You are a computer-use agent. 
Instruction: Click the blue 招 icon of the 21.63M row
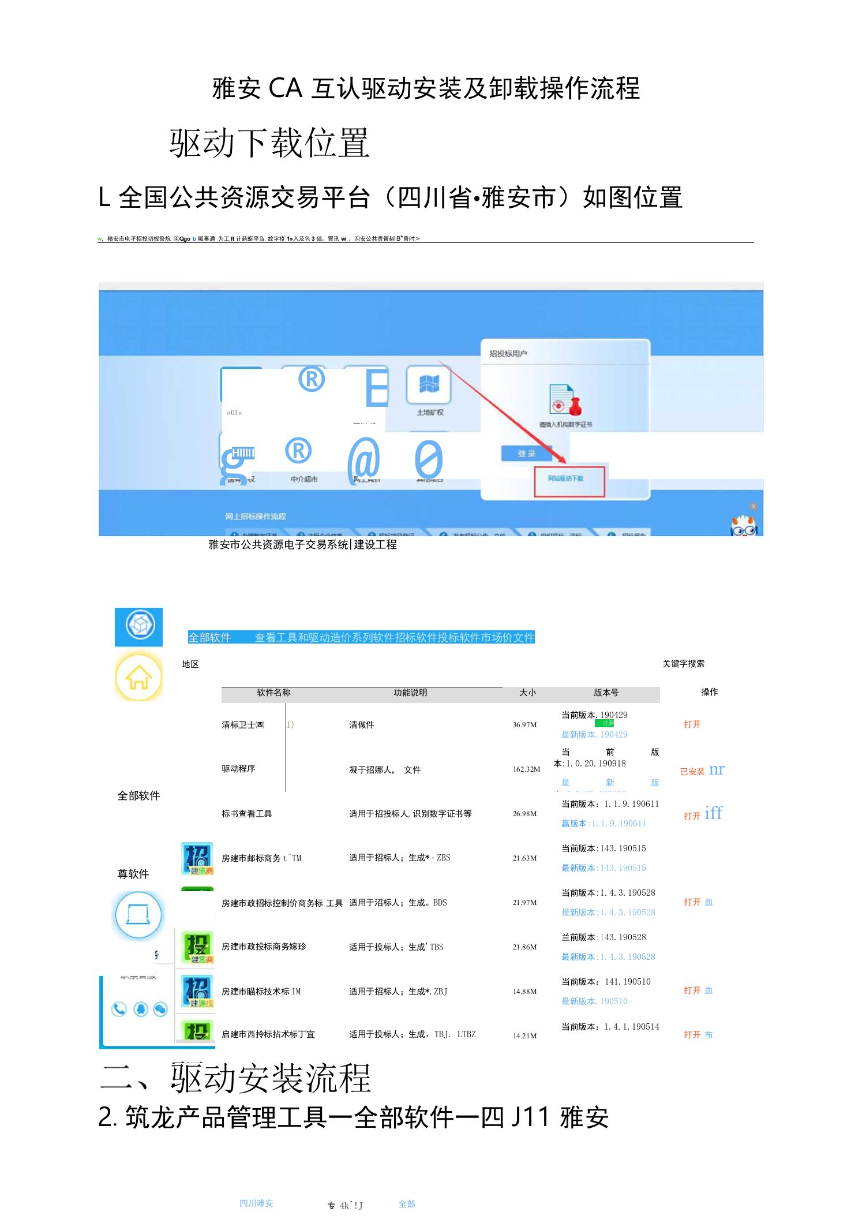[197, 858]
